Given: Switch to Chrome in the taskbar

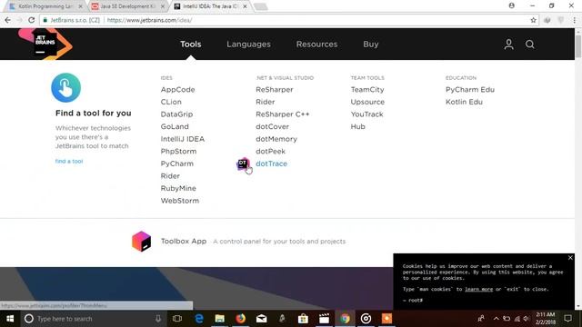Looking at the screenshot, I should click(345, 319).
